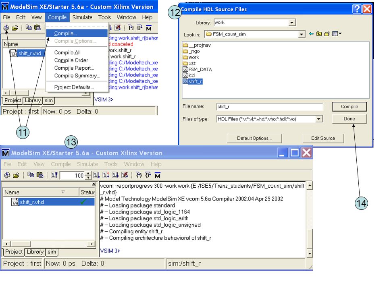Click Break icon in upper ModelSim toolbar
The width and height of the screenshot is (387, 290).
click(x=118, y=27)
